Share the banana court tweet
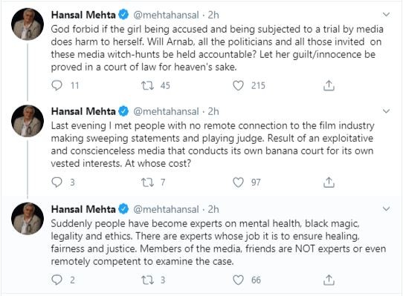Image resolution: width=403 pixels, height=296 pixels. click(x=329, y=182)
